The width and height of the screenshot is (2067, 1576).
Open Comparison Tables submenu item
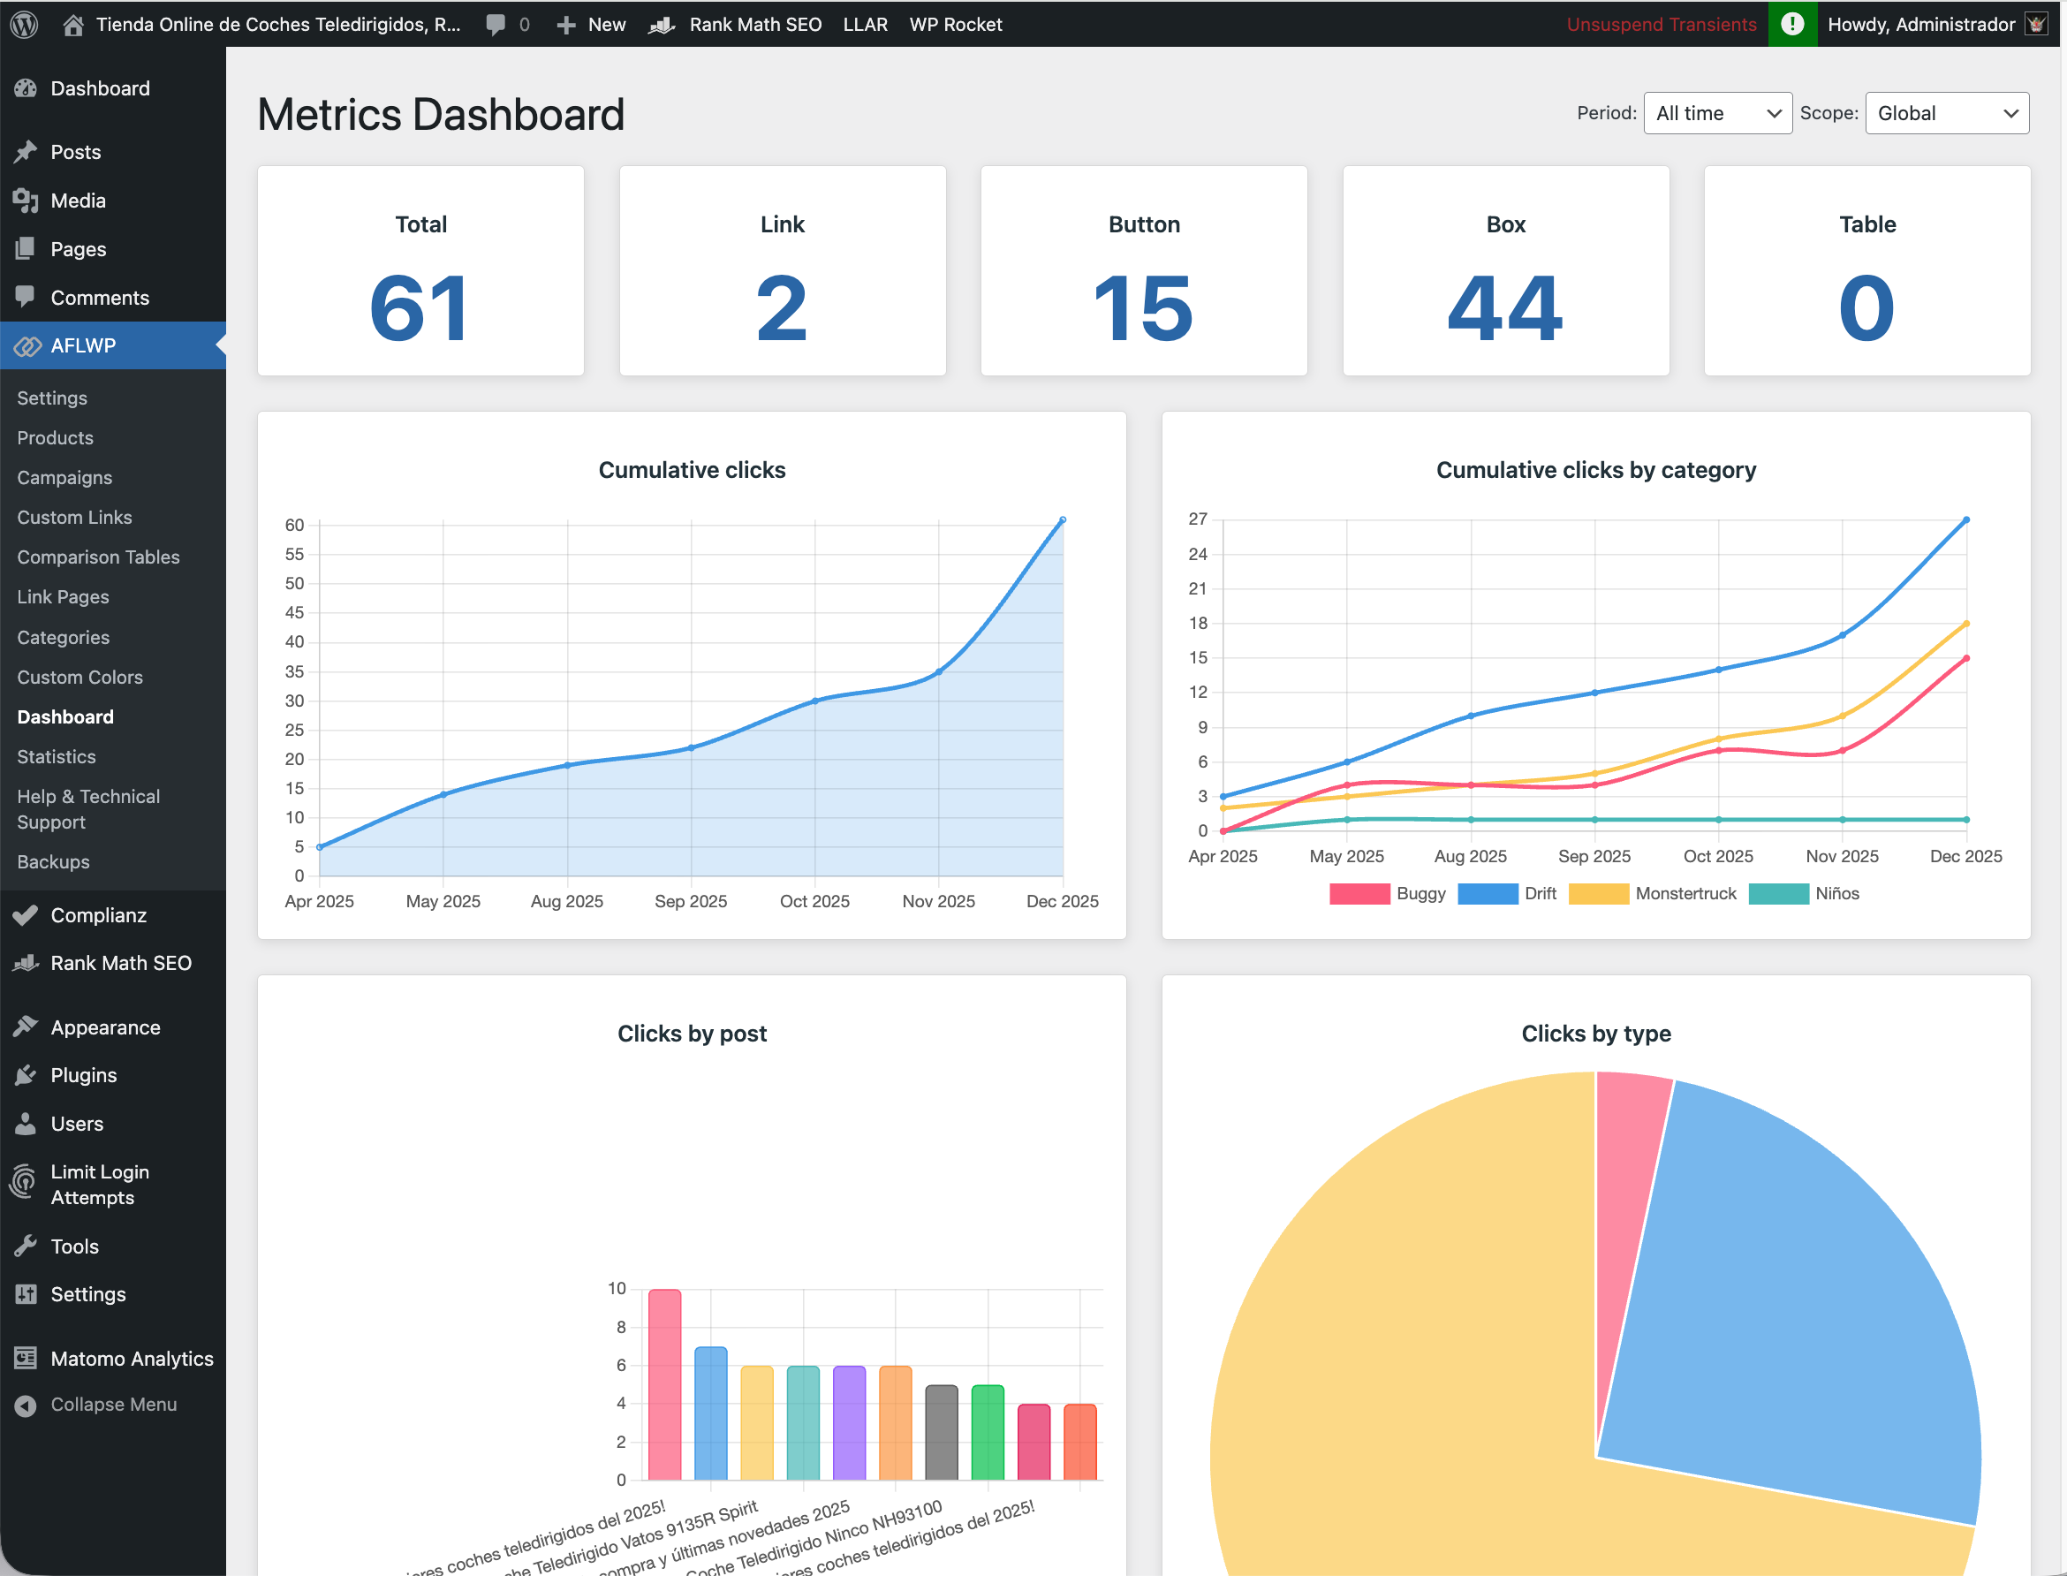[x=98, y=557]
